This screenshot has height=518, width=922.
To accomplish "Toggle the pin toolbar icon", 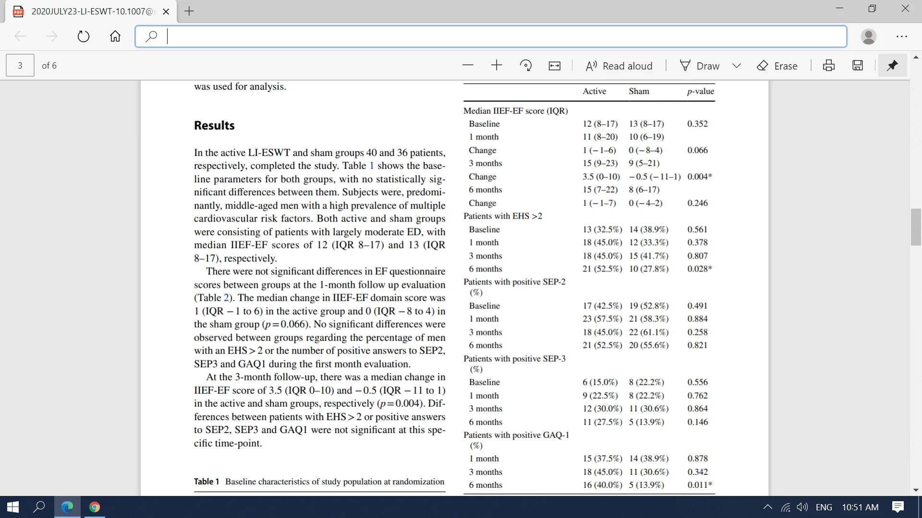I will 892,65.
